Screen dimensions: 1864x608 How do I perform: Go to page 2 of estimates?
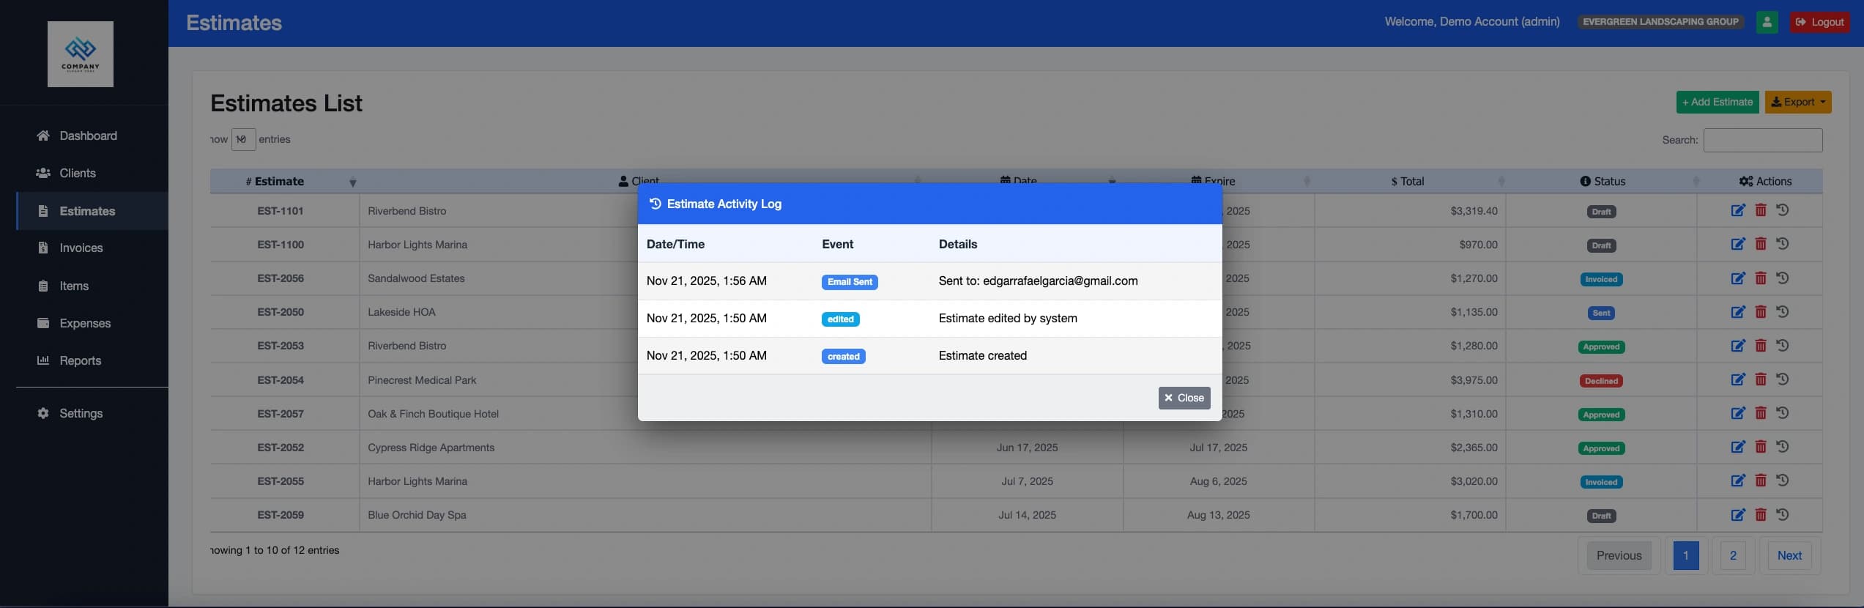[1732, 555]
